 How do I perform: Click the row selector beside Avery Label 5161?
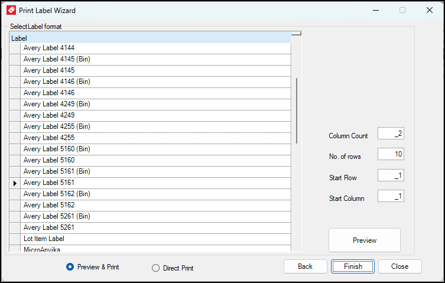pos(15,183)
